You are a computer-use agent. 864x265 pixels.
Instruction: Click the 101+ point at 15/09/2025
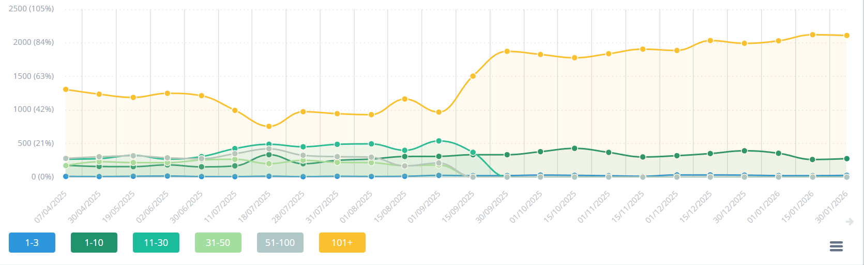pyautogui.click(x=473, y=76)
